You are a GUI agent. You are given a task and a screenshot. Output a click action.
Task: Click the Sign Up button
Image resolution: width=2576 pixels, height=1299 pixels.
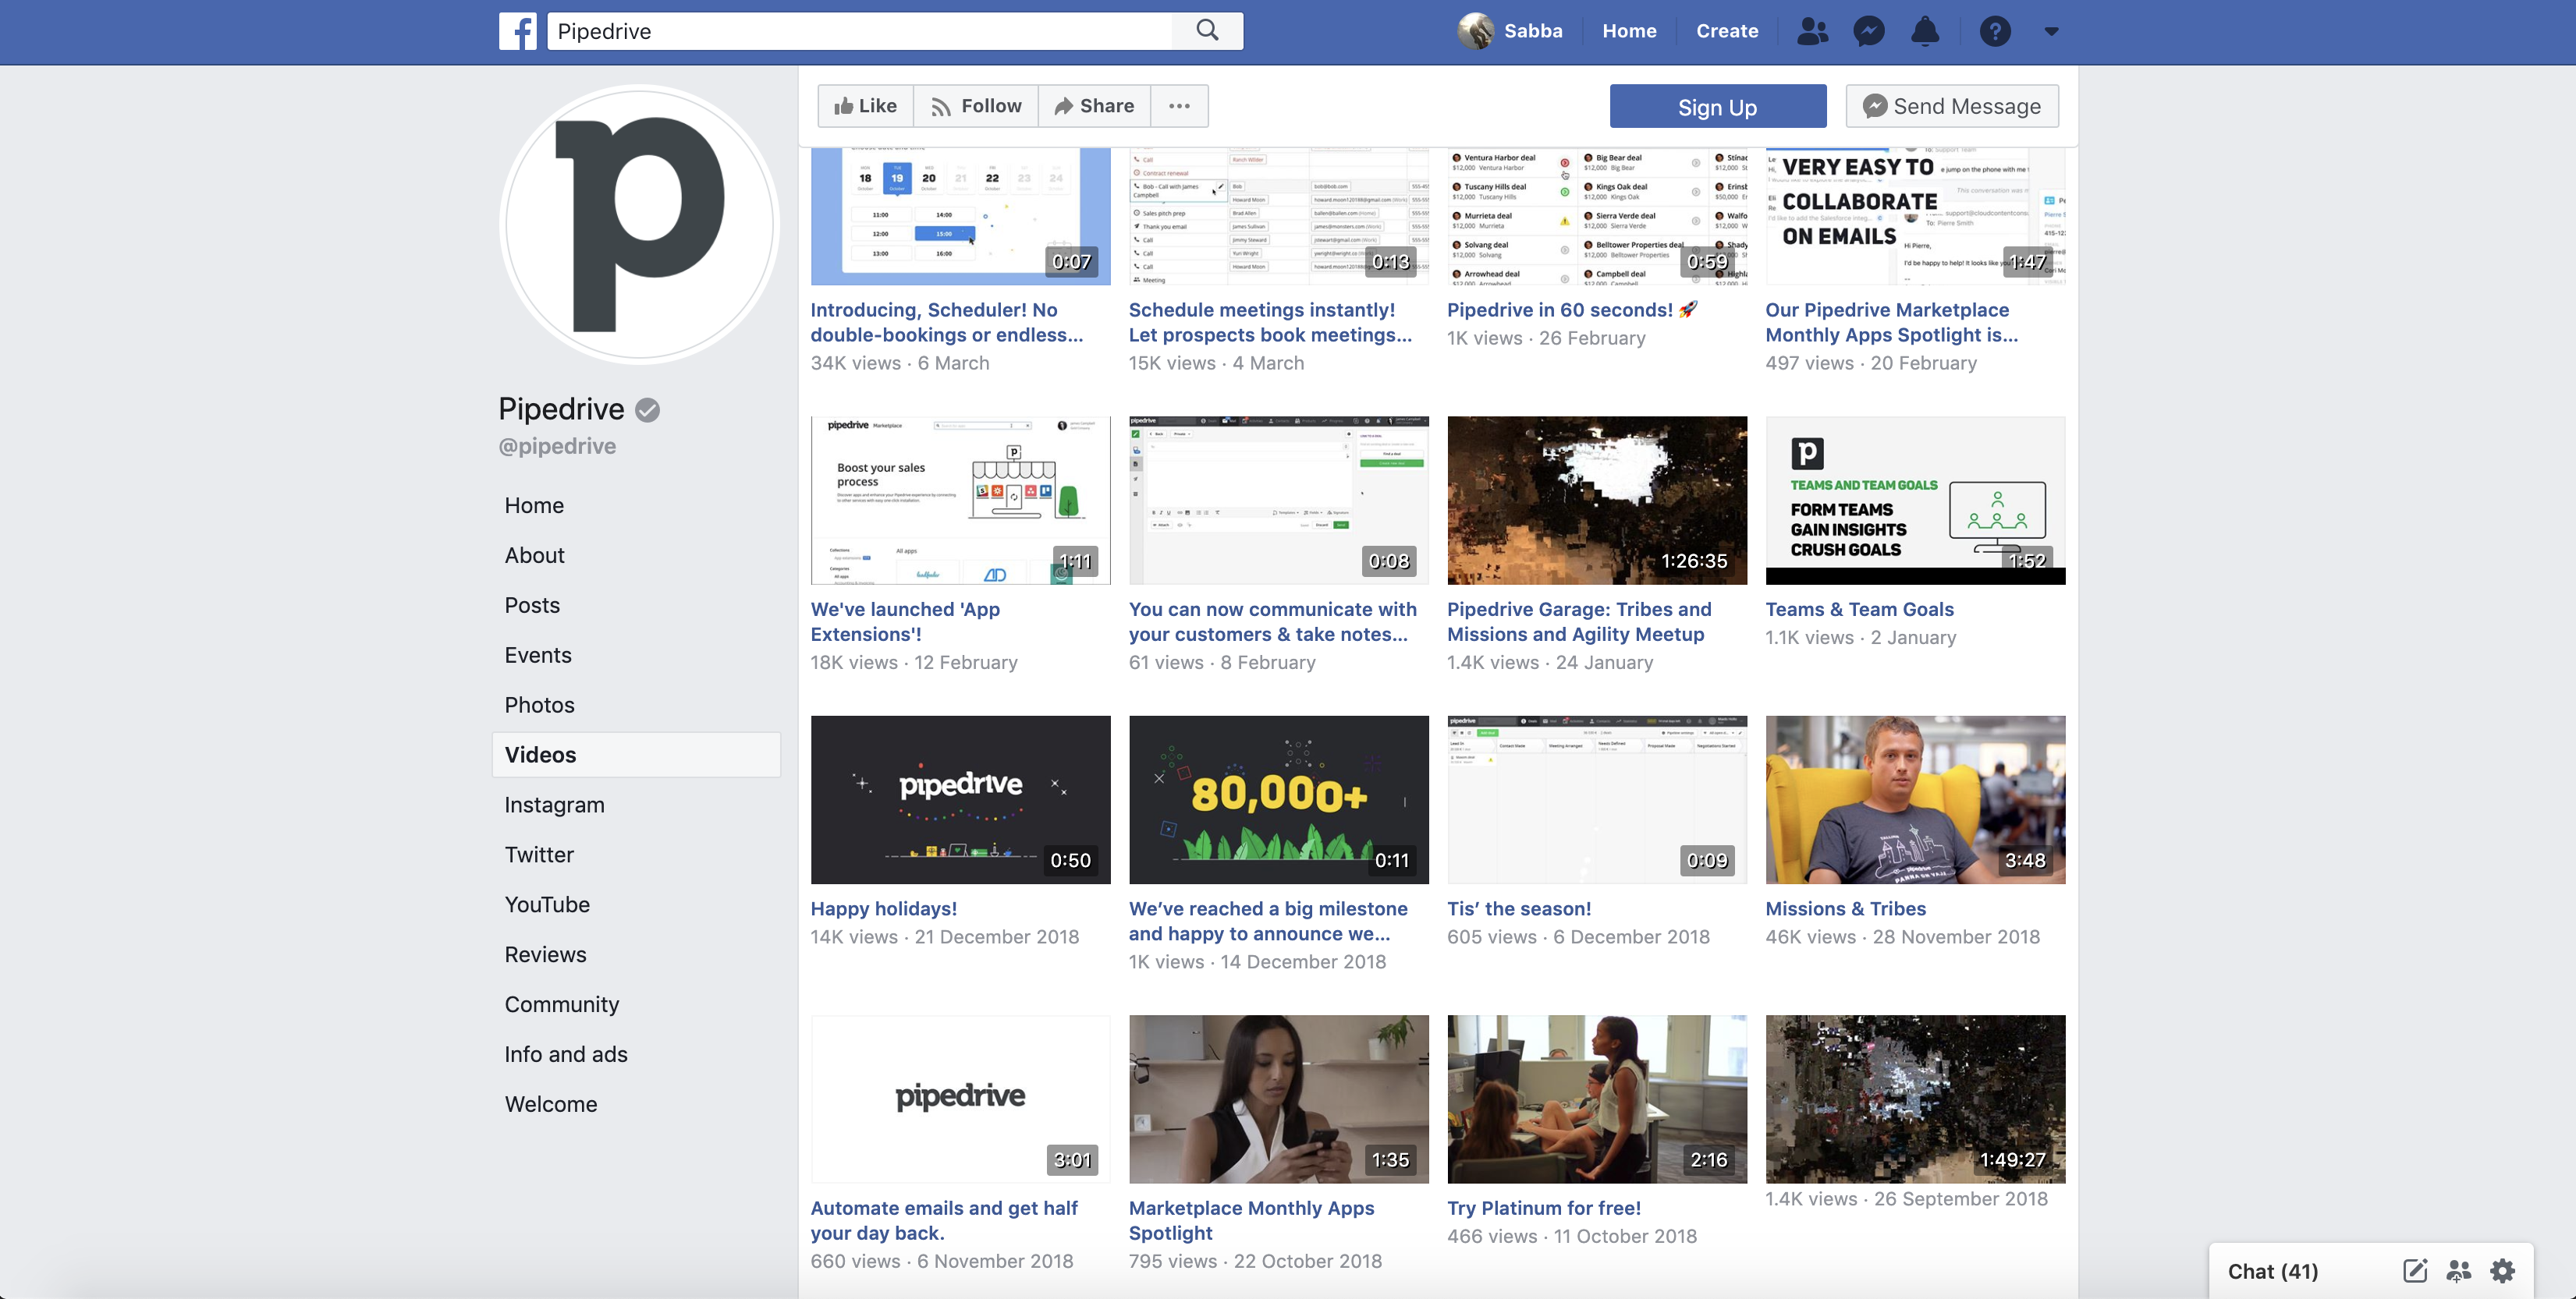1717,106
